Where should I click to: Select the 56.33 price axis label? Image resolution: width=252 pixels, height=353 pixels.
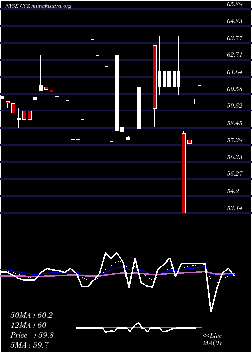235,157
